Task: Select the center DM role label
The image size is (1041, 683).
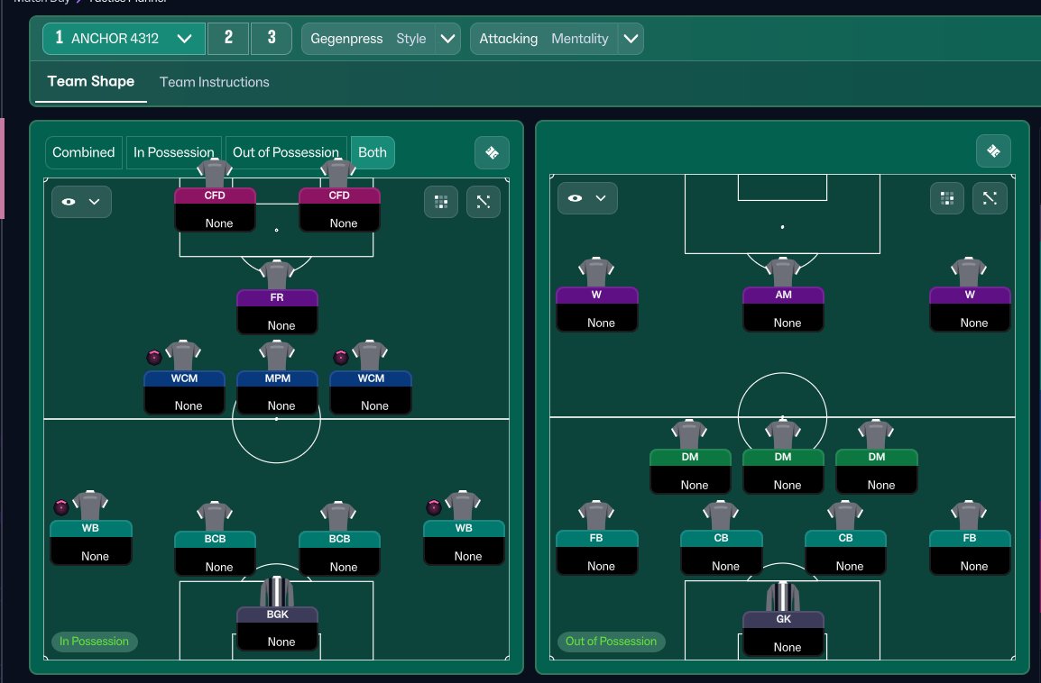Action: coord(783,457)
